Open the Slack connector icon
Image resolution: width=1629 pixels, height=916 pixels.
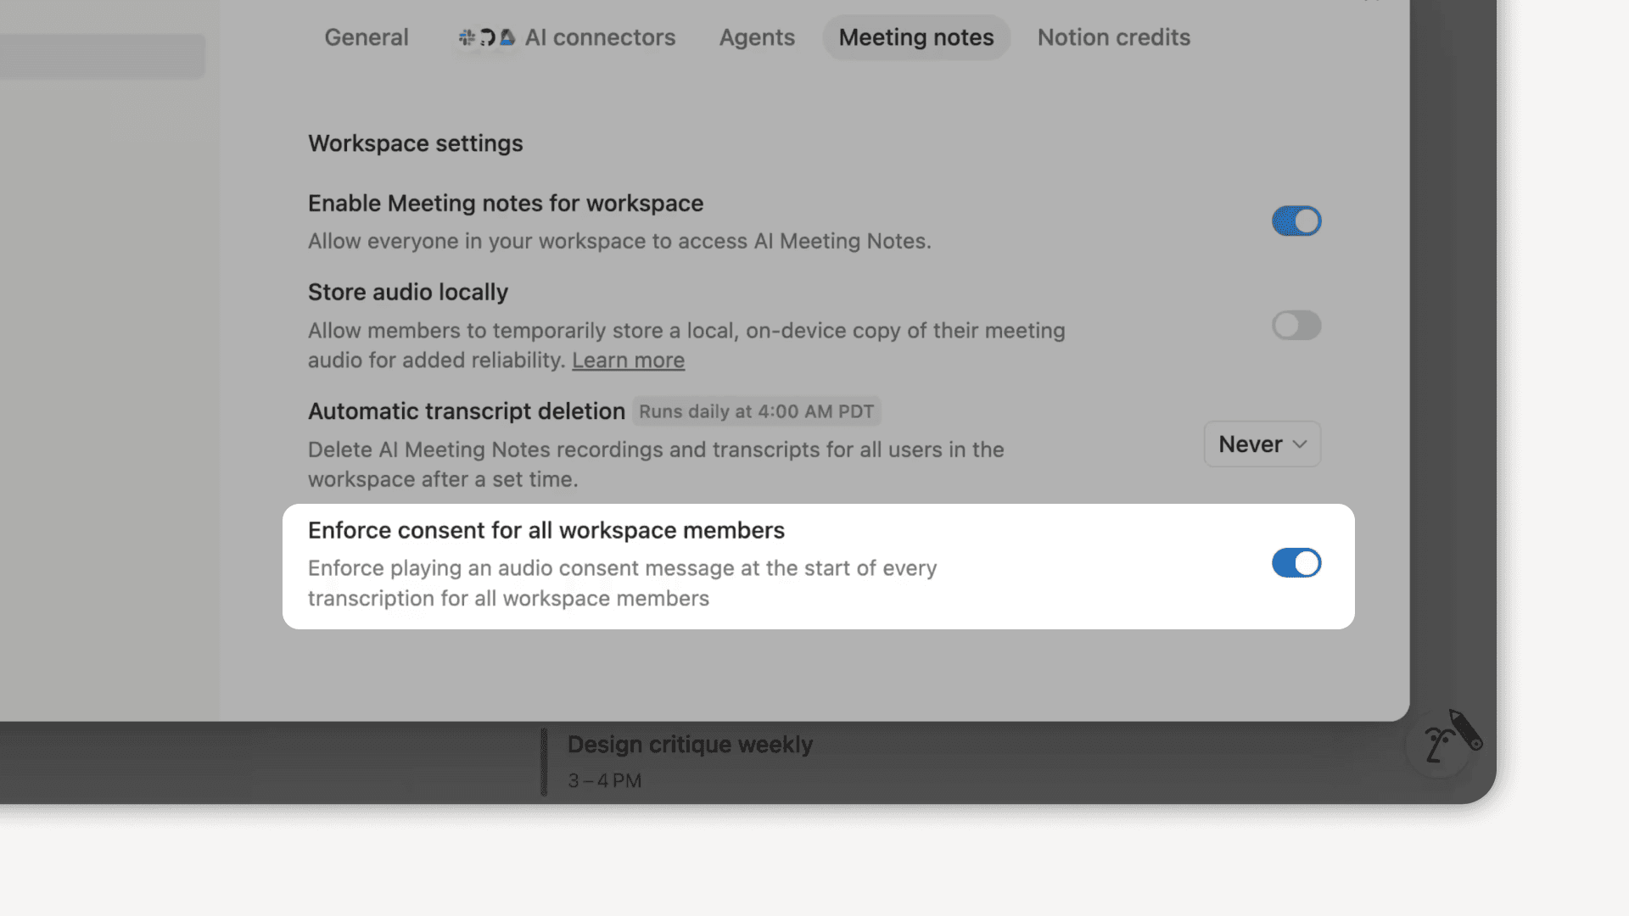pos(465,37)
